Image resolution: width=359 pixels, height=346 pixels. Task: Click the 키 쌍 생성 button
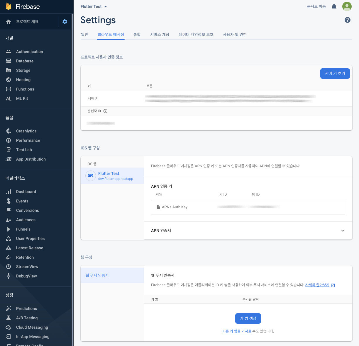(248, 318)
